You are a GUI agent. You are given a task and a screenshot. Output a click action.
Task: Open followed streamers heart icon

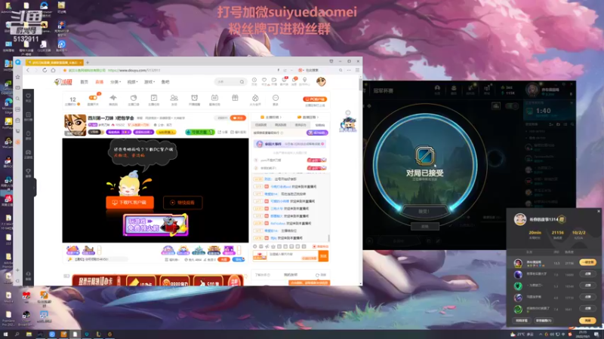264,81
